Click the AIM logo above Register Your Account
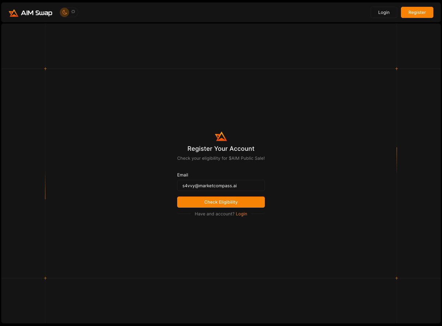 click(221, 136)
